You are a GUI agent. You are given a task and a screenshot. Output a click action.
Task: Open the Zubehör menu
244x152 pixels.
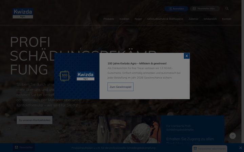pyautogui.click(x=193, y=19)
